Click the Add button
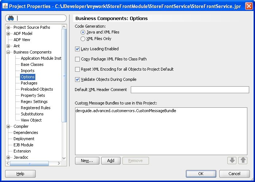Viewport: 255px width, 182px height. point(111,161)
